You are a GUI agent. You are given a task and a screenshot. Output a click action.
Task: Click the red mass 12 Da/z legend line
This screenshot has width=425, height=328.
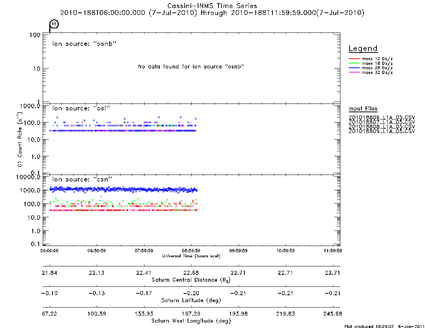[x=354, y=59]
